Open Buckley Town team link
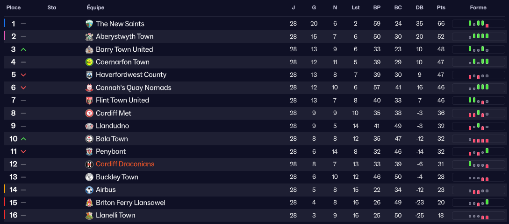The height and width of the screenshot is (224, 509). click(x=117, y=177)
